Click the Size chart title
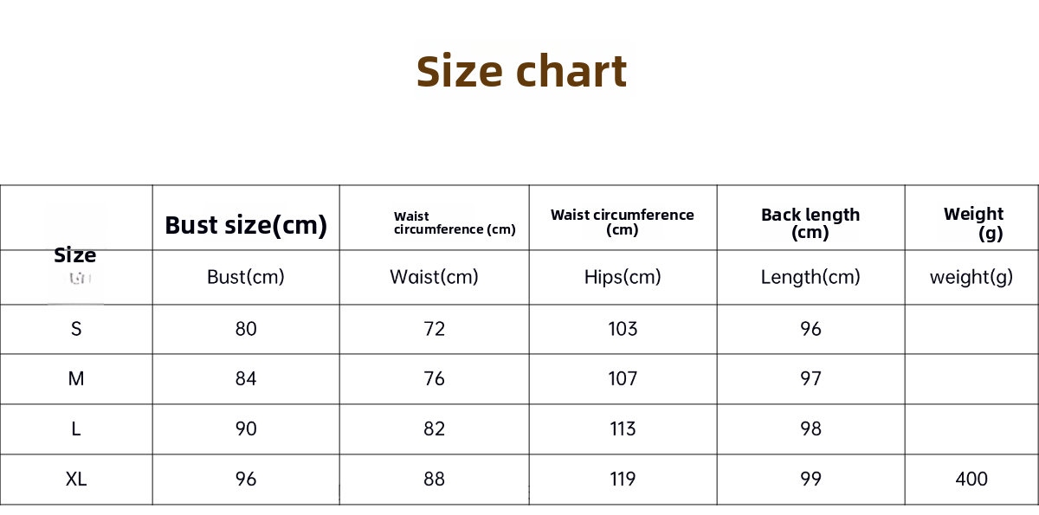This screenshot has width=1039, height=515. 521,72
